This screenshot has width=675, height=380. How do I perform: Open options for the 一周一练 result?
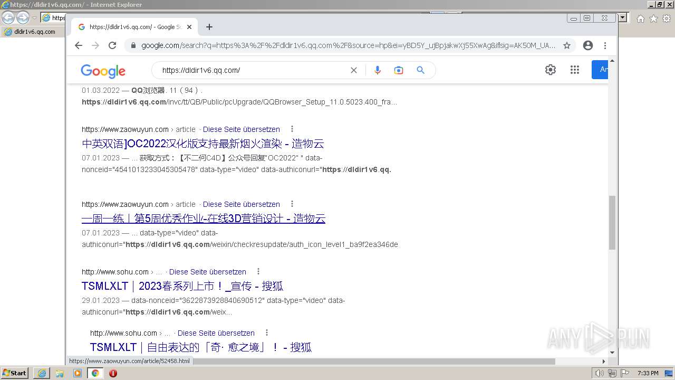click(x=292, y=204)
